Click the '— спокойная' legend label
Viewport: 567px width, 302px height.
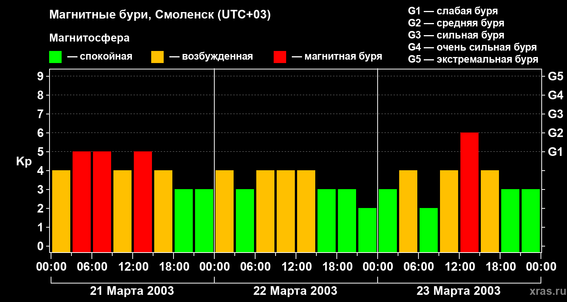[x=100, y=57]
